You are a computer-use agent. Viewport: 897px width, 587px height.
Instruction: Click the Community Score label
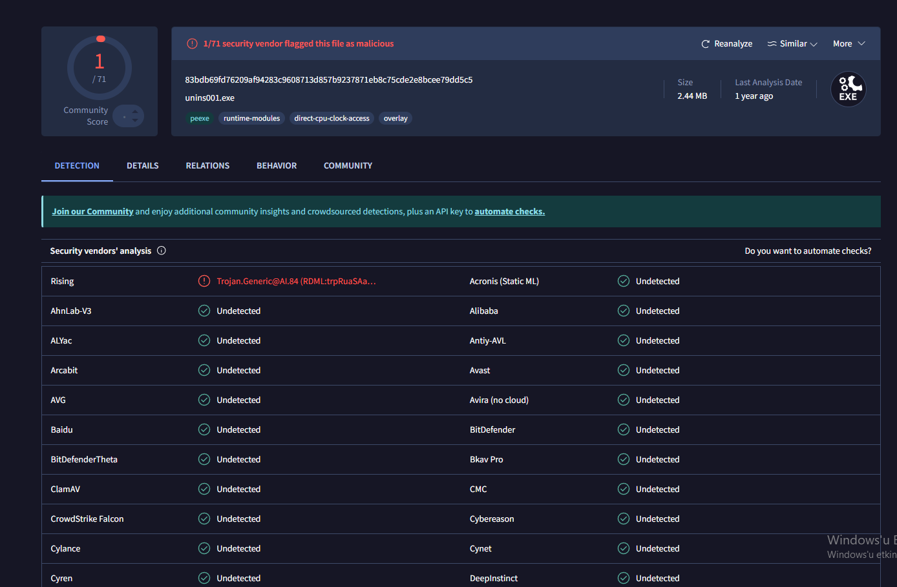[x=86, y=116]
